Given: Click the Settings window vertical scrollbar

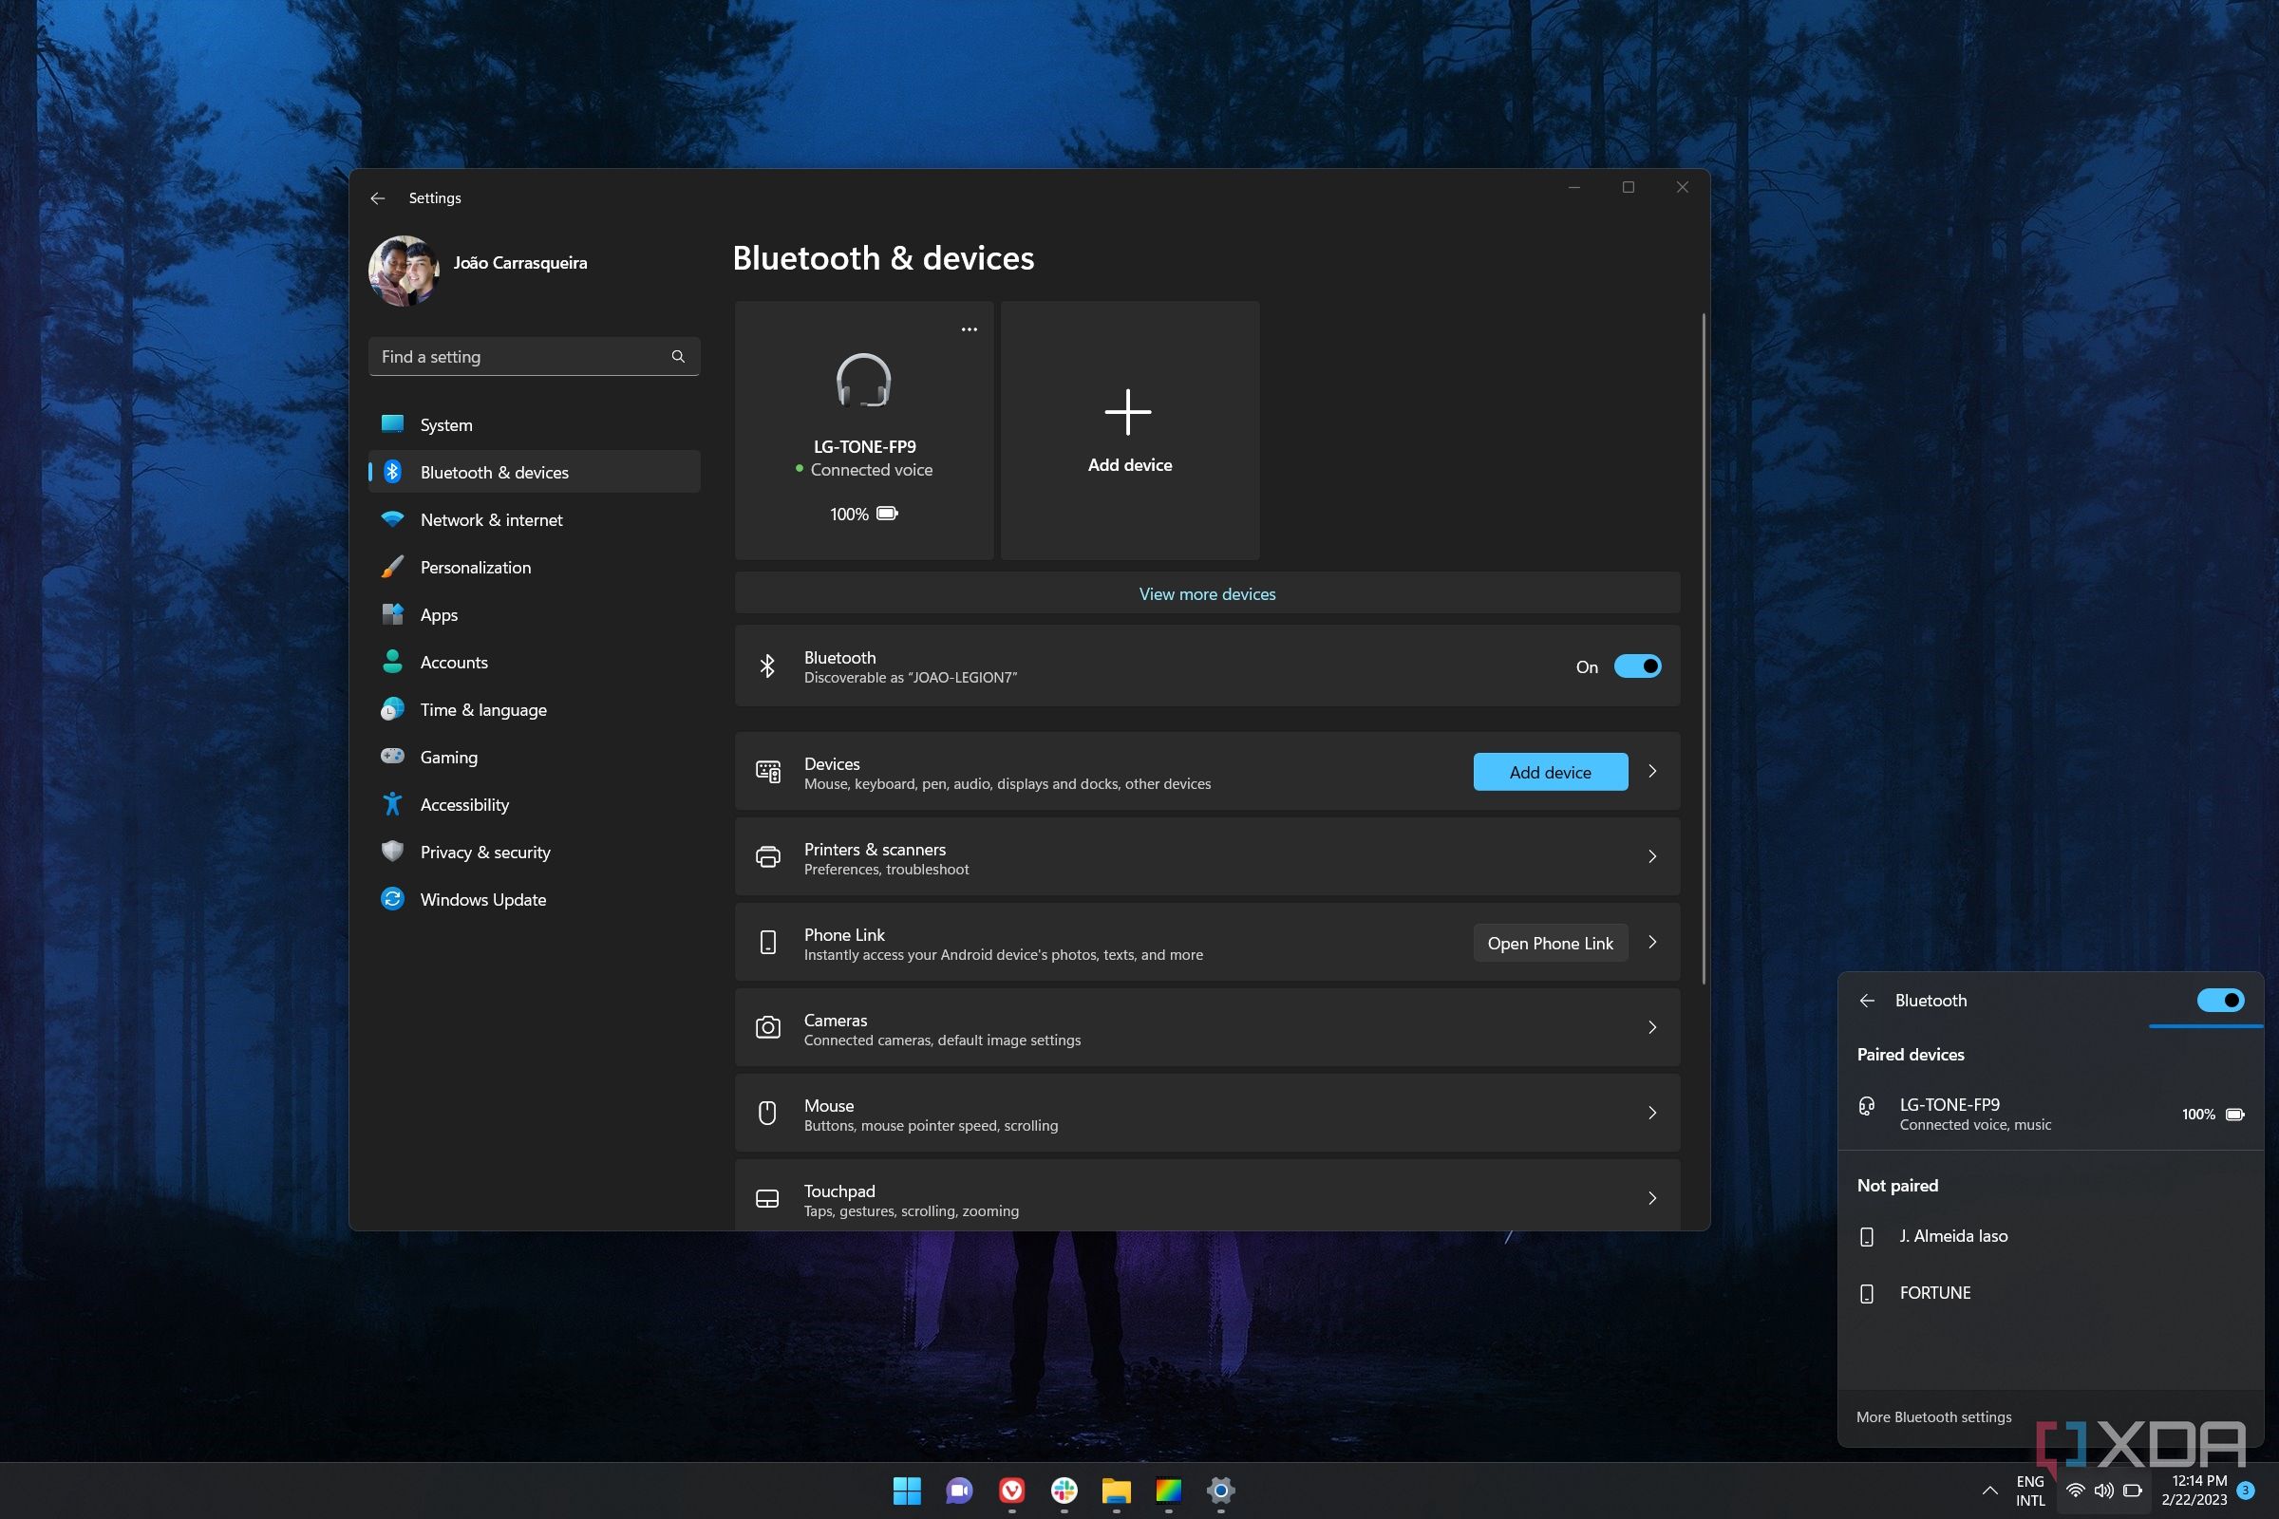Looking at the screenshot, I should (x=1704, y=649).
